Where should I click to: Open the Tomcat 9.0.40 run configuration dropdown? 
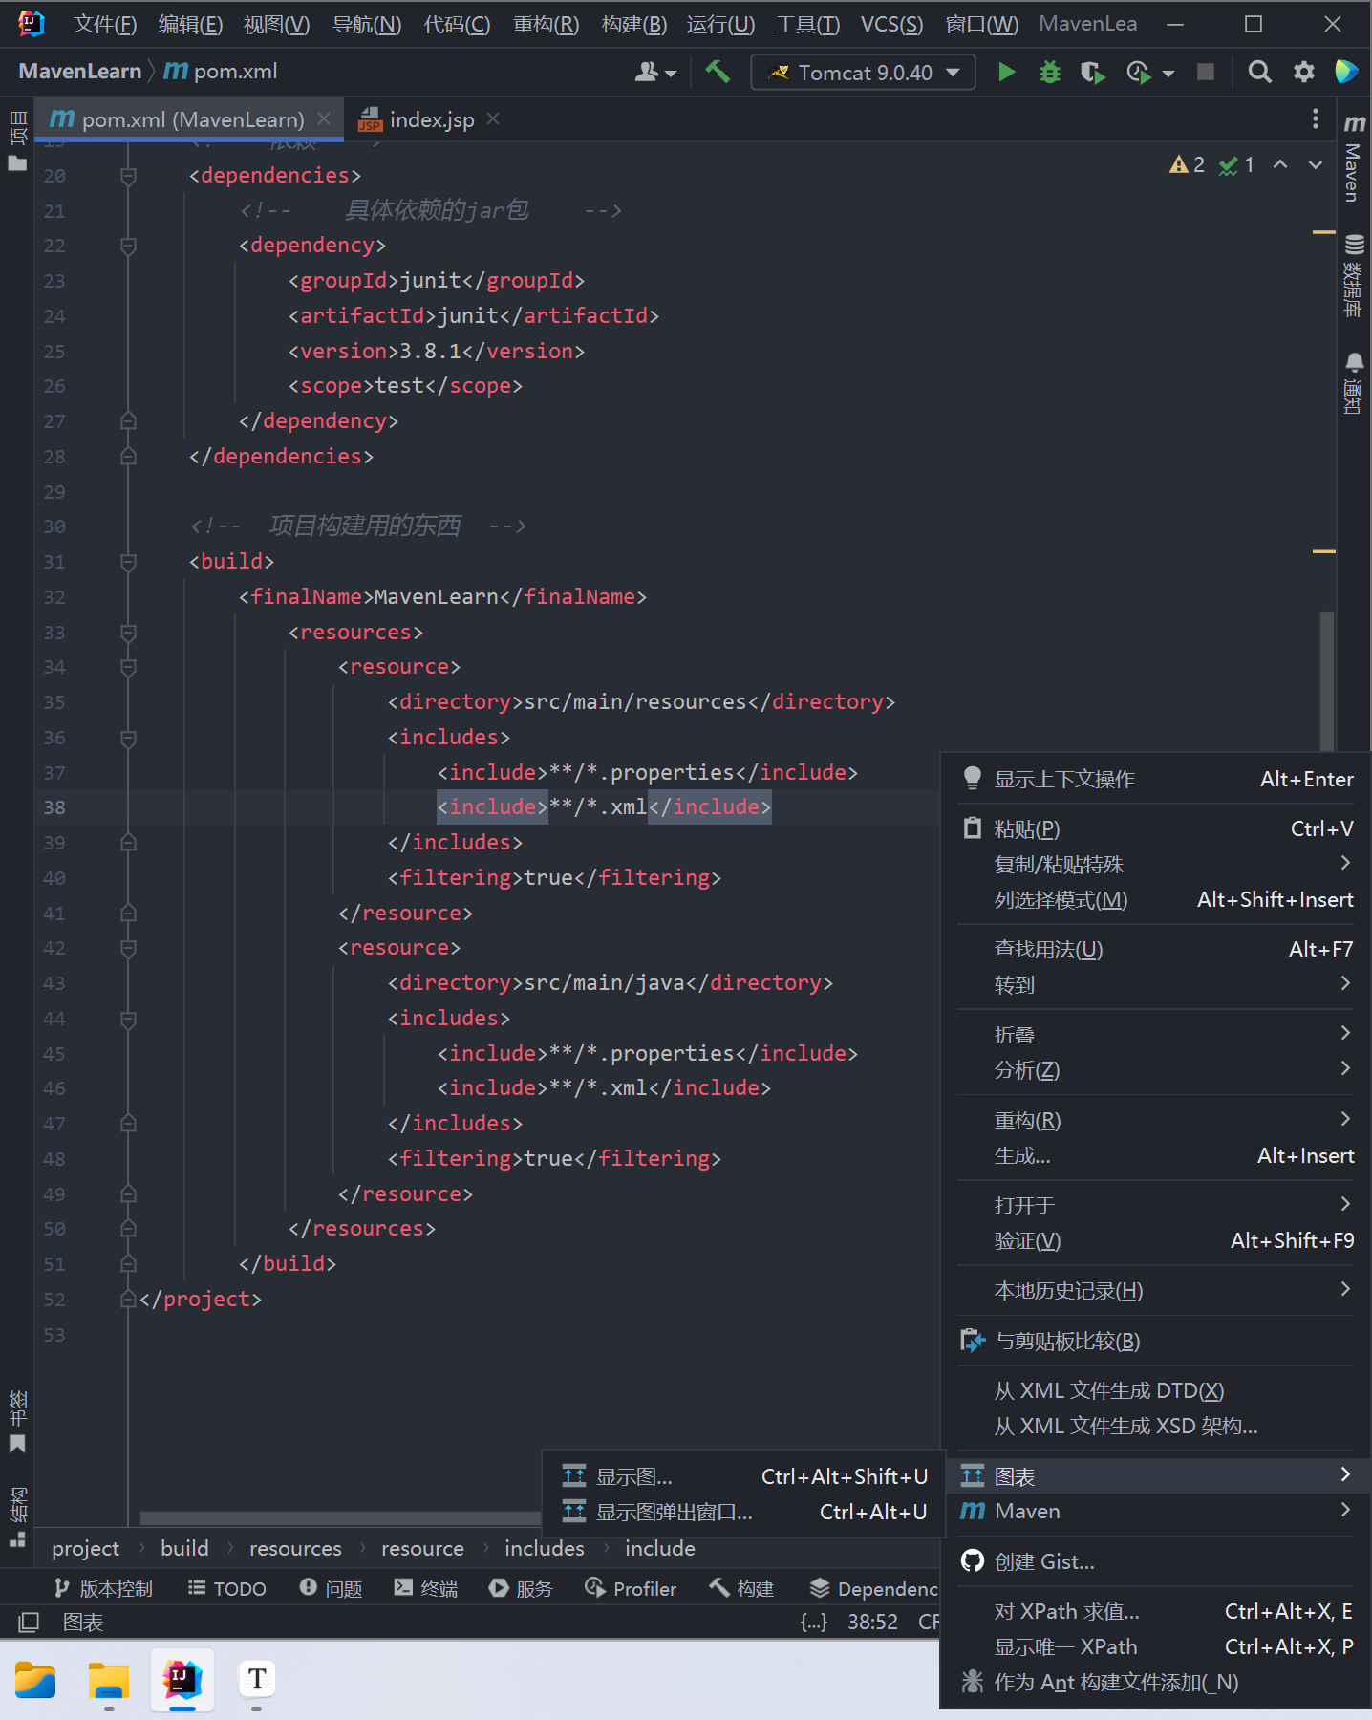click(x=863, y=73)
